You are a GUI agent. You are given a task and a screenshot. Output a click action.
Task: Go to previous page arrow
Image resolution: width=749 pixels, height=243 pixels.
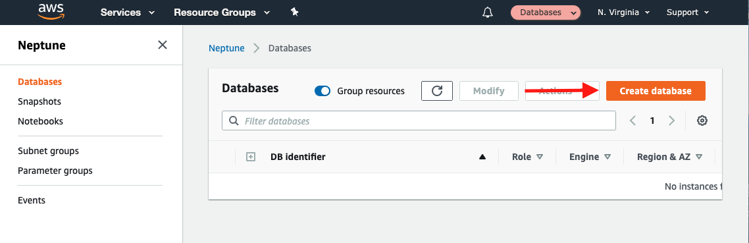(x=633, y=121)
